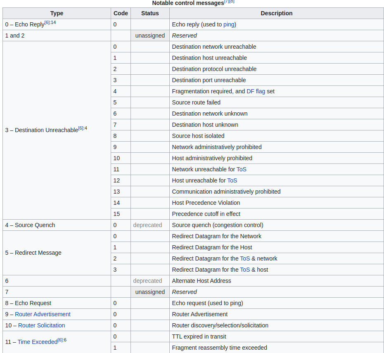This screenshot has width=384, height=353.
Task: Click ToS link in the '& host' redirect row
Action: tap(245, 270)
